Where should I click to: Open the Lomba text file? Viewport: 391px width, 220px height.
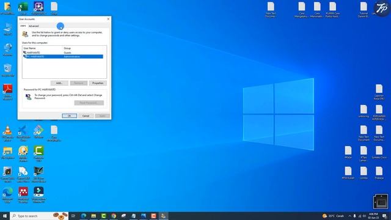pos(364,173)
